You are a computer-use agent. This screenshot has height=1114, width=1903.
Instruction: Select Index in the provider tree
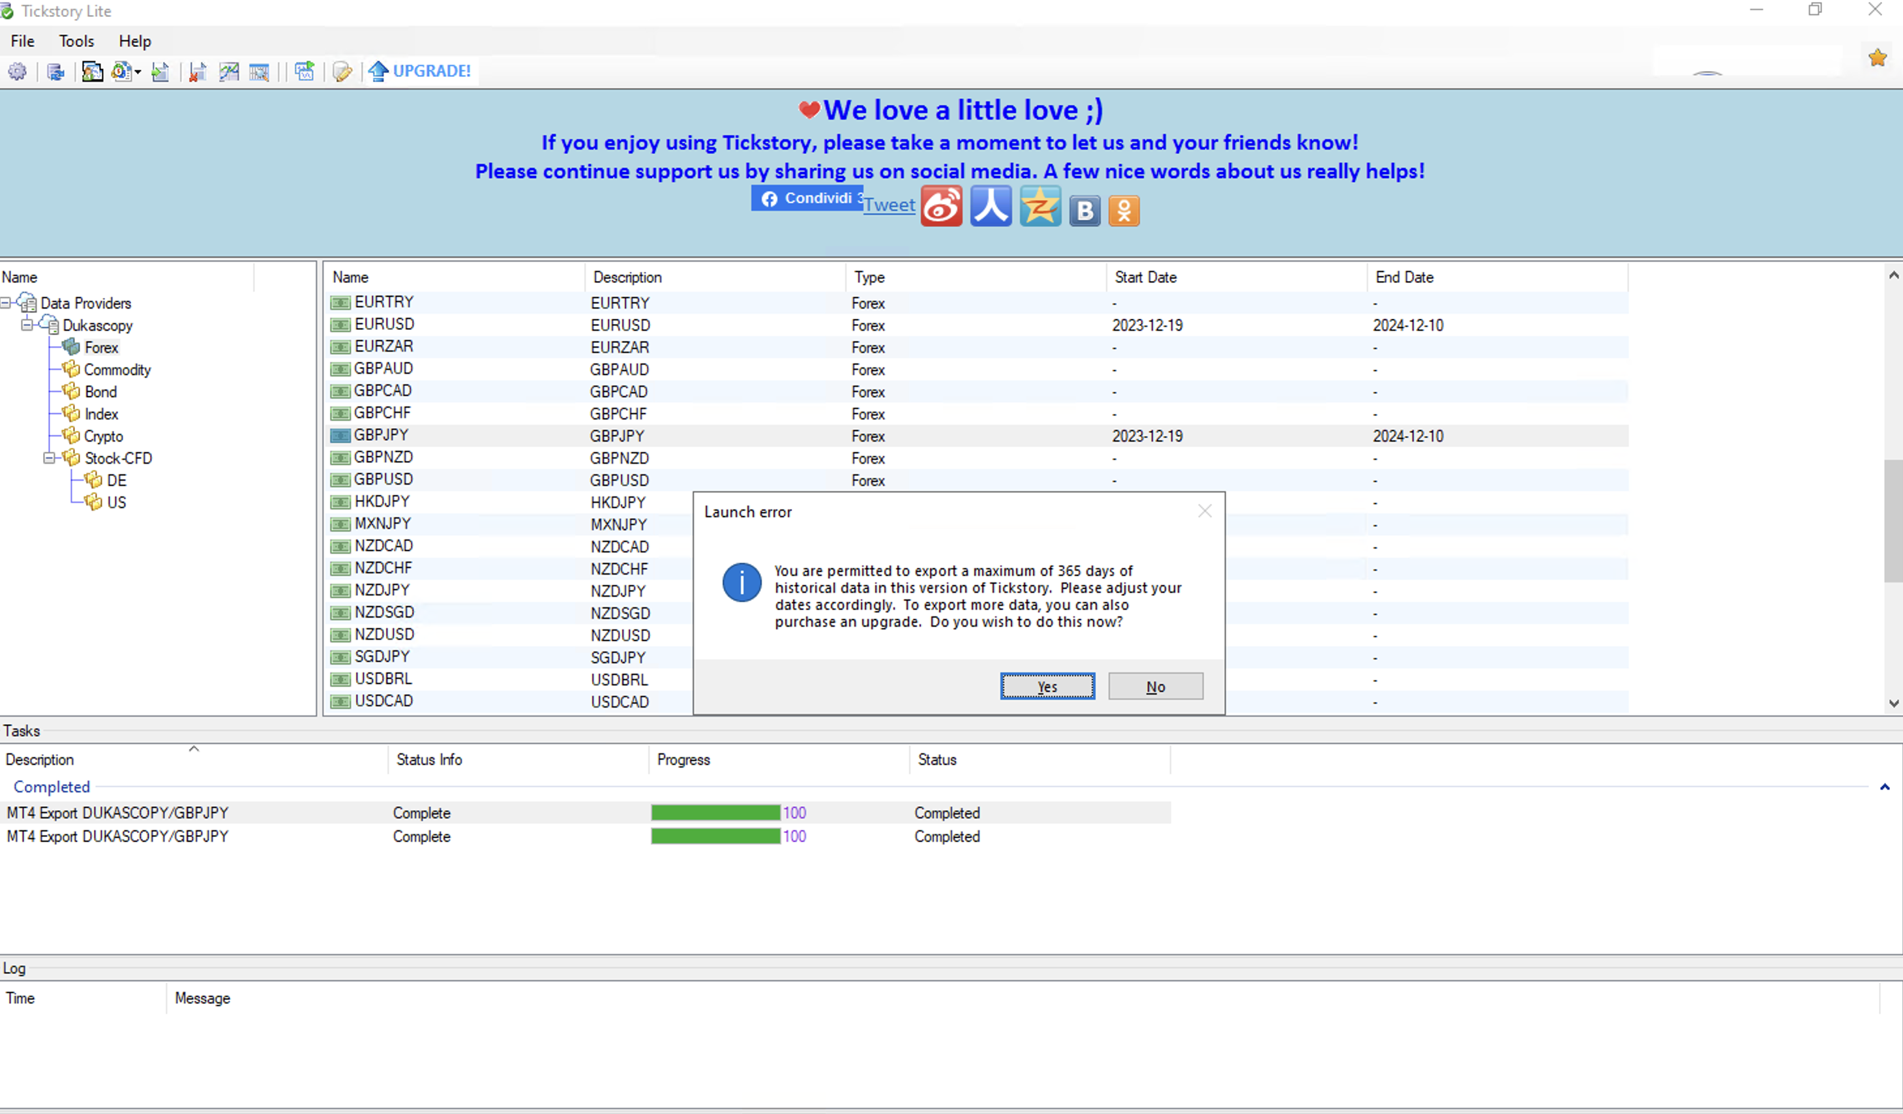(101, 414)
